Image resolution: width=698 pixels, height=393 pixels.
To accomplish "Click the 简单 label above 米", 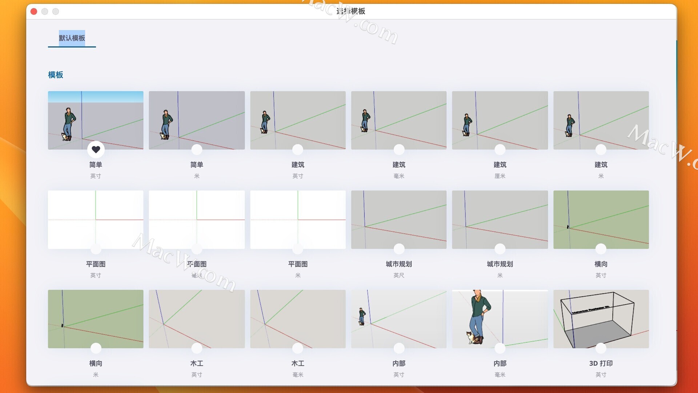I will point(197,164).
